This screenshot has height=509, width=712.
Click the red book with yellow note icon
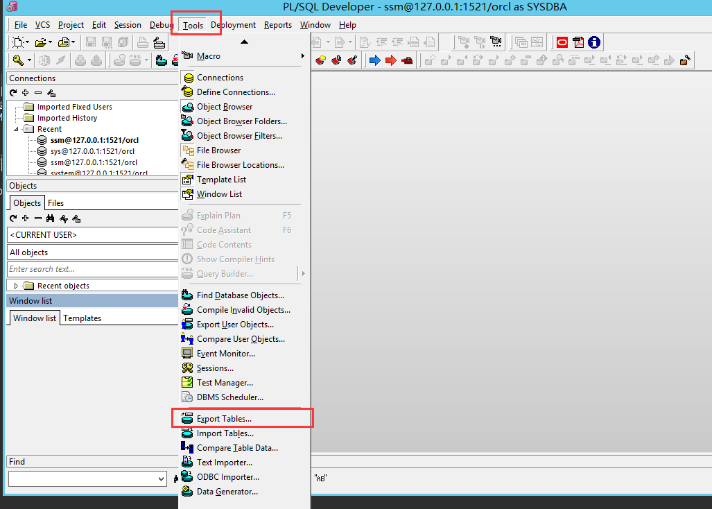[x=320, y=60]
